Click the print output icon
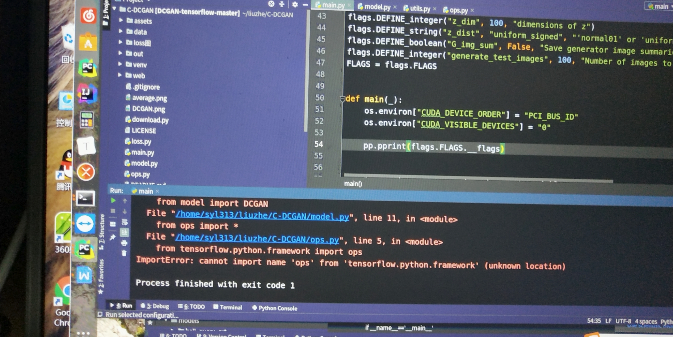This screenshot has width=673, height=337. pos(124,243)
